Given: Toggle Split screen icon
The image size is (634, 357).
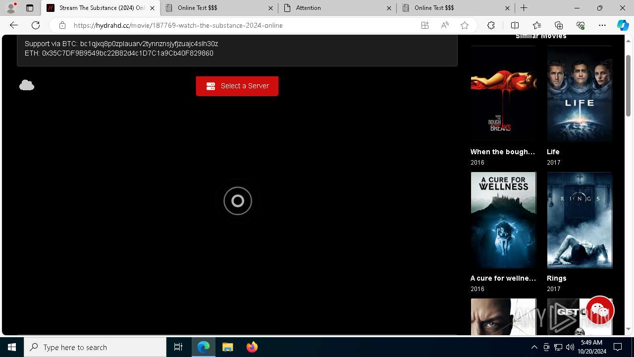Looking at the screenshot, I should pos(515,25).
